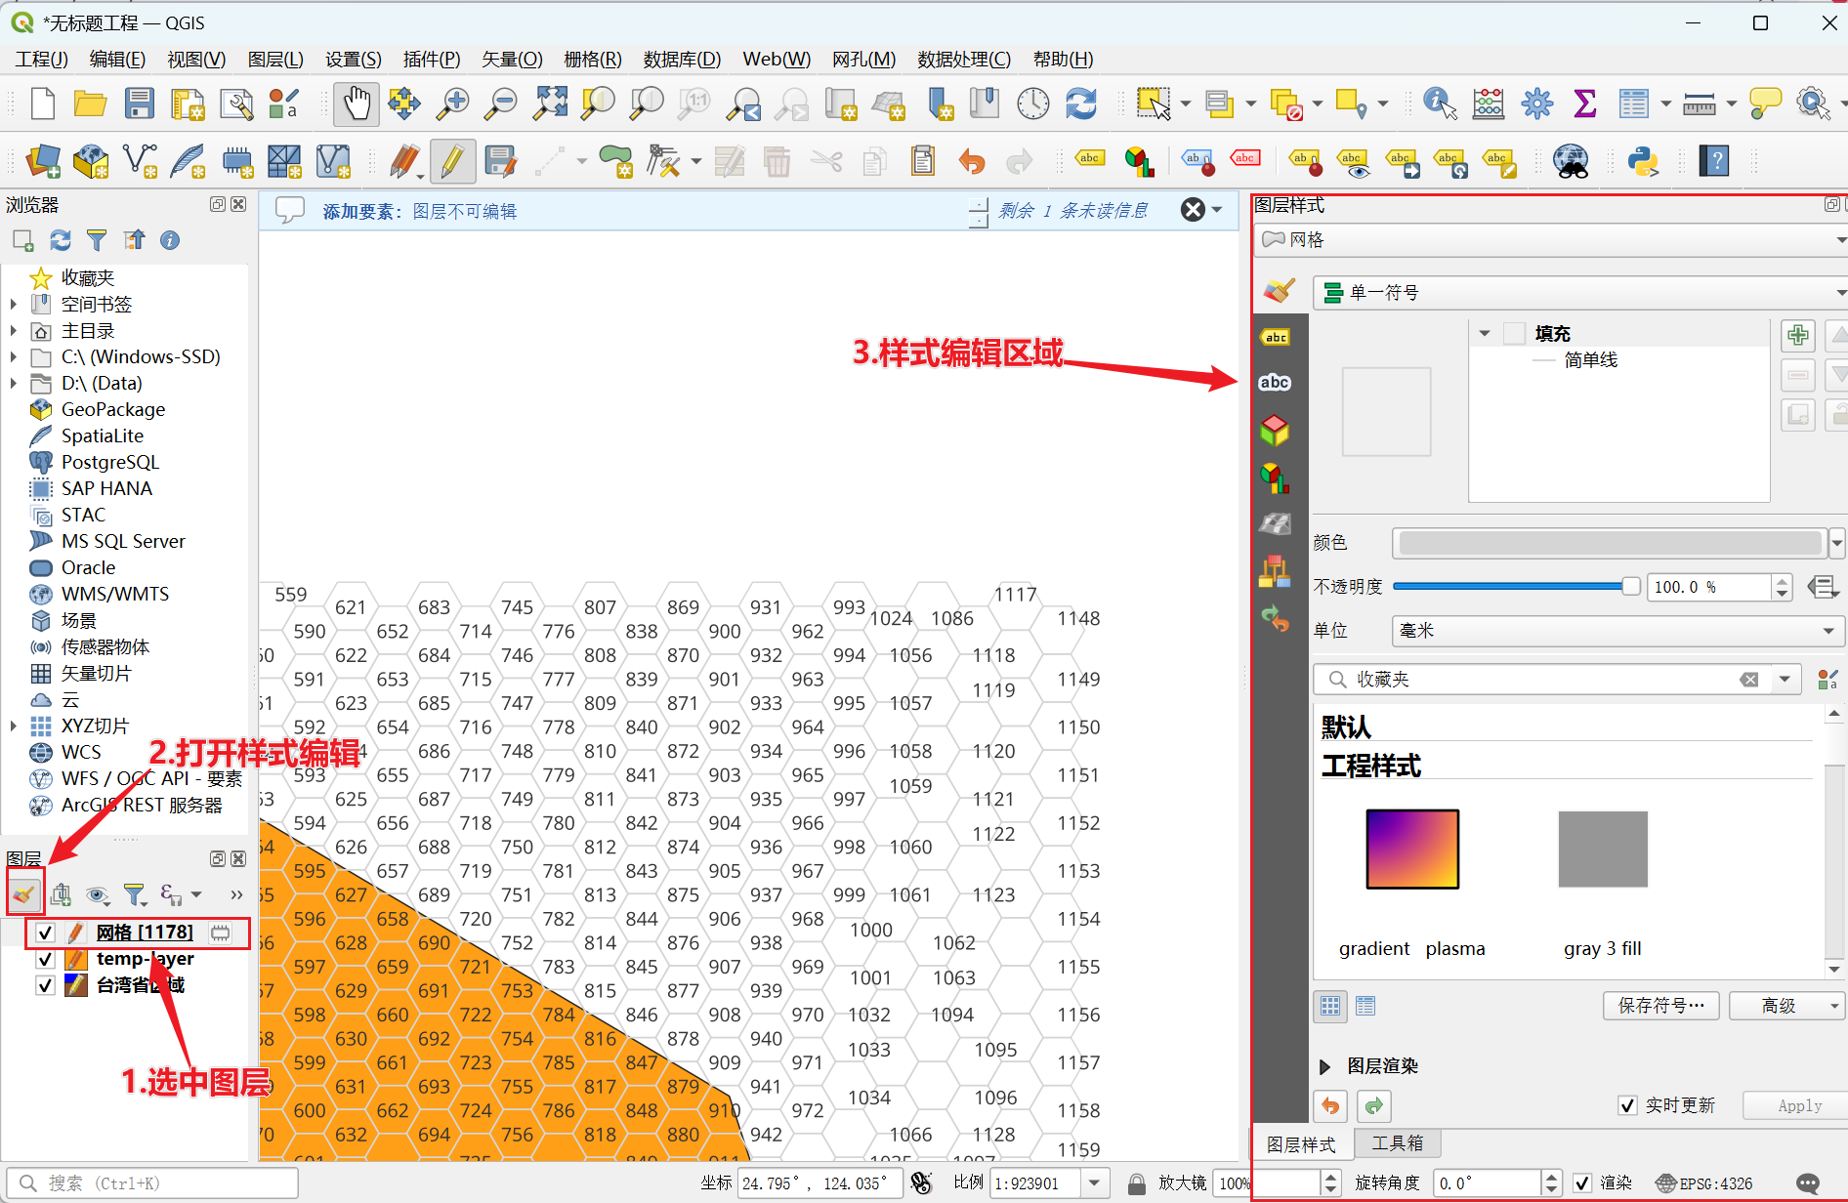Switch symbol list to icon view
Viewport: 1848px width, 1203px height.
tap(1330, 1006)
